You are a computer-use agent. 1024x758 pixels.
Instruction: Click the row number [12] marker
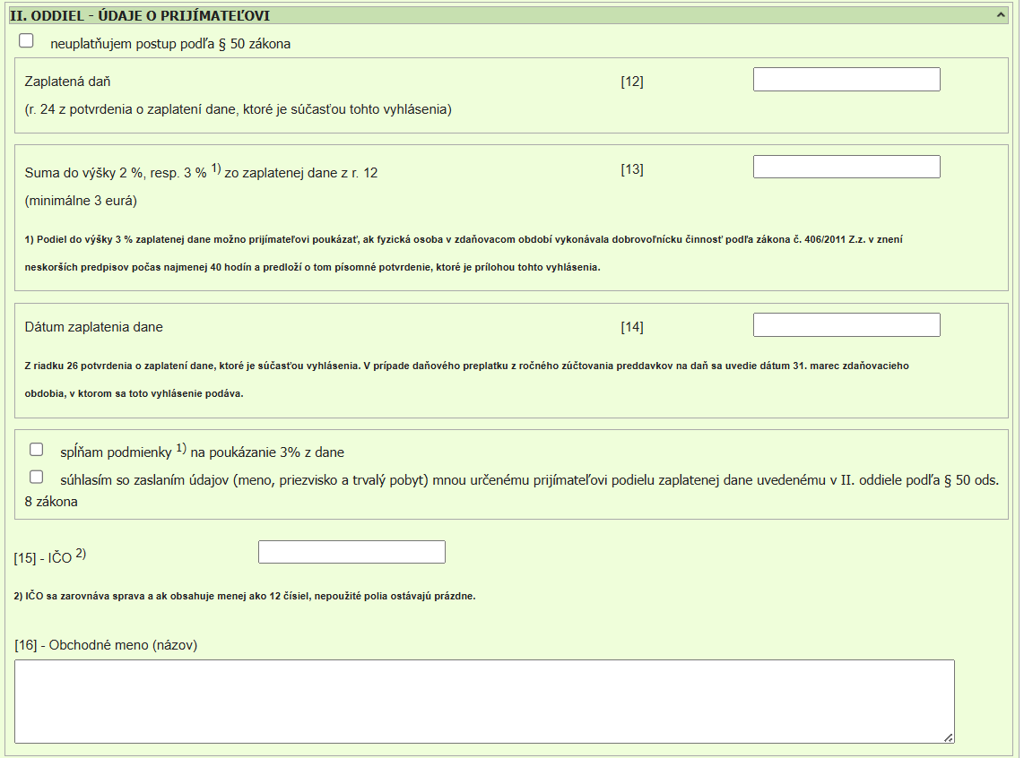tap(631, 82)
